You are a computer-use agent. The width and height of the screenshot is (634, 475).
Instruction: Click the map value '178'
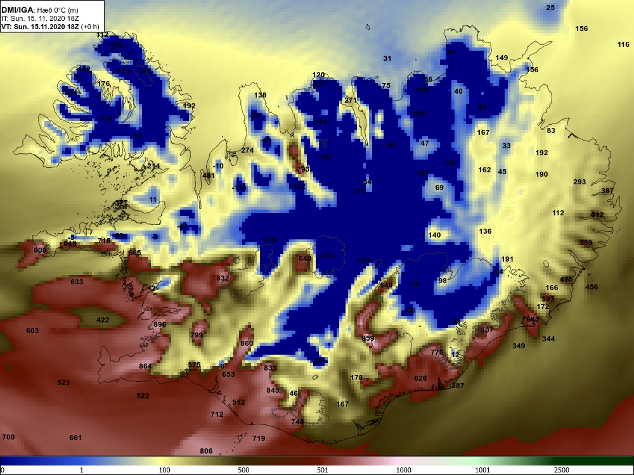pos(356,377)
